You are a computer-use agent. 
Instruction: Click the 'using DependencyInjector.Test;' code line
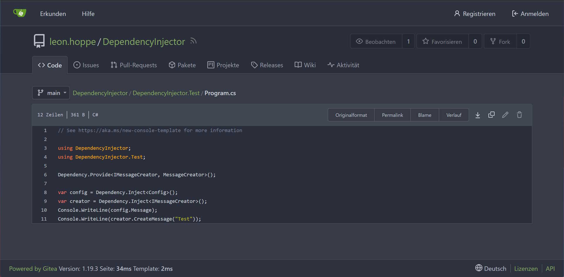(102, 157)
